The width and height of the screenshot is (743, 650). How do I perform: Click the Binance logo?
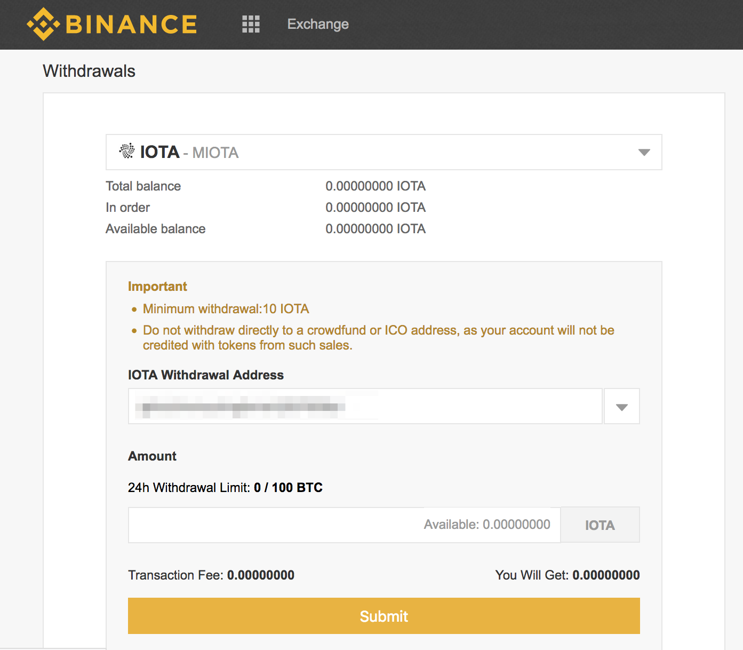pos(112,24)
